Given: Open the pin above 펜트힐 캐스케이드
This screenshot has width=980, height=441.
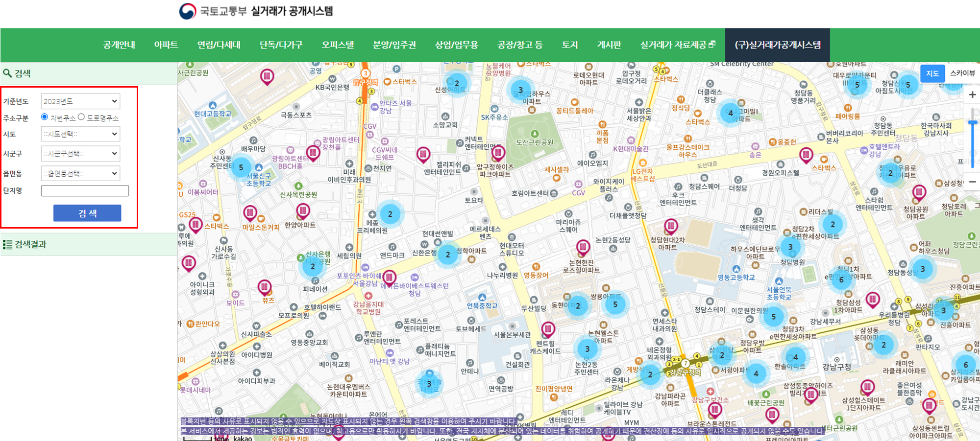Looking at the screenshot, I should click(x=548, y=329).
